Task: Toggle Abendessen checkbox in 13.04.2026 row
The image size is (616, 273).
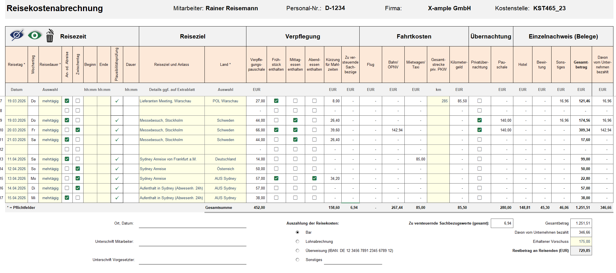Action: pyautogui.click(x=314, y=178)
